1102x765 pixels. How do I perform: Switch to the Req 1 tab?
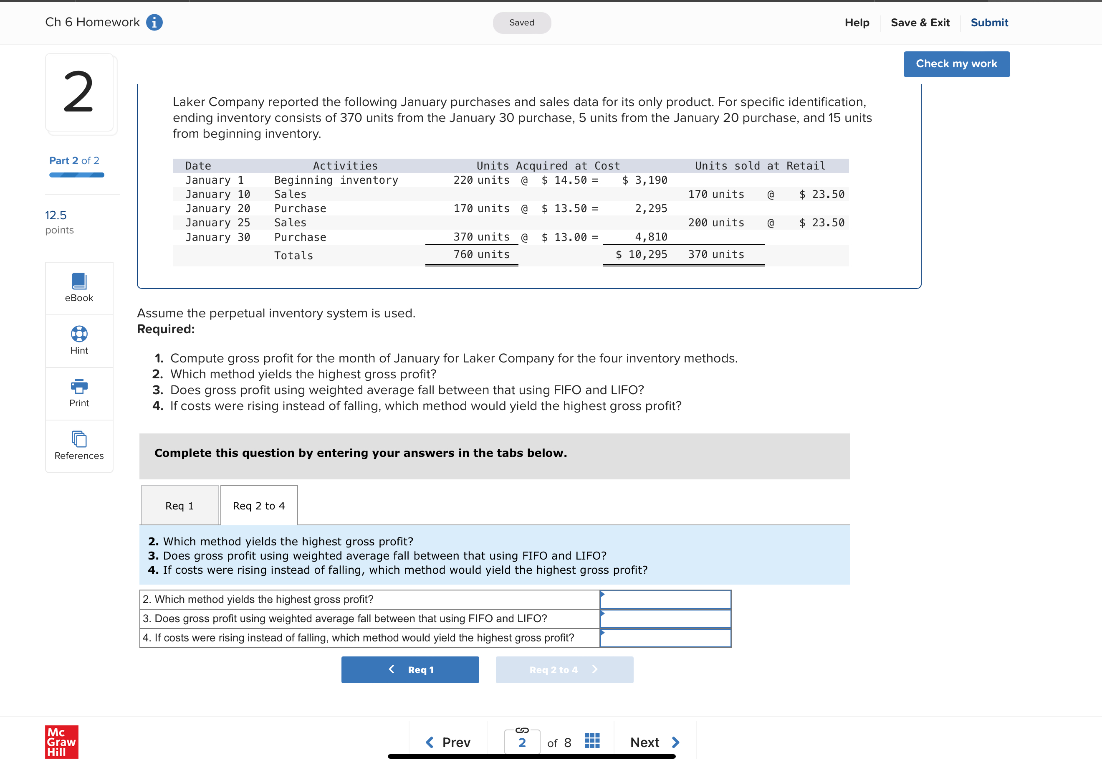click(179, 506)
